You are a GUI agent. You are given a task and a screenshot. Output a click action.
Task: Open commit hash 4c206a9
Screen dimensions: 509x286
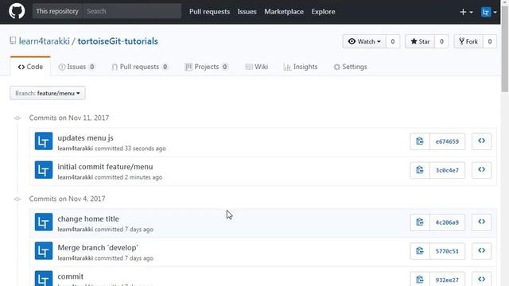pyautogui.click(x=447, y=222)
